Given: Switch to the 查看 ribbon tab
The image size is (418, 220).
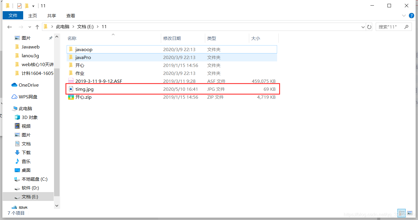Looking at the screenshot, I should click(71, 16).
